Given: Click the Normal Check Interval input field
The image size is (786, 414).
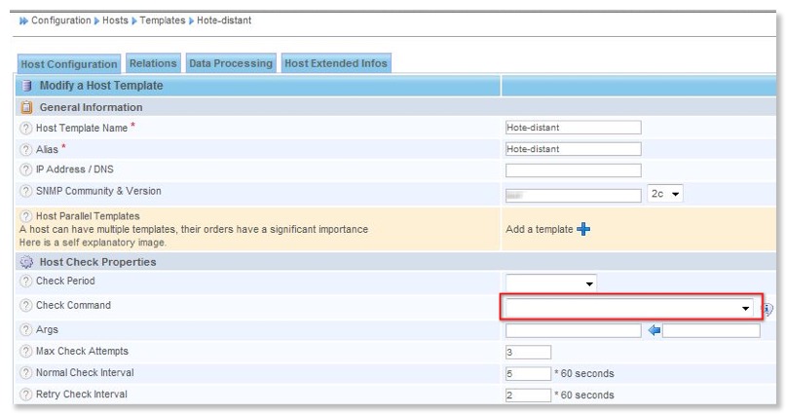Looking at the screenshot, I should click(528, 373).
